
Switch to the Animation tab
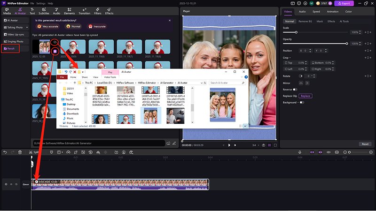tap(332, 11)
